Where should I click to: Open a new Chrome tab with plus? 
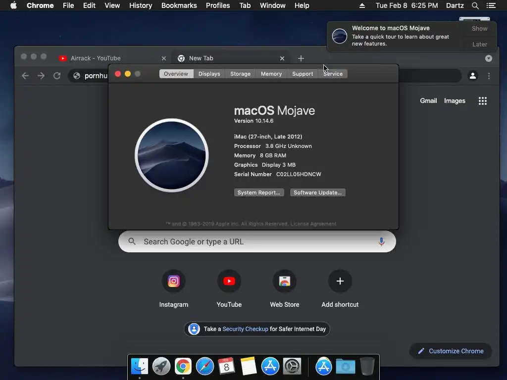click(301, 58)
